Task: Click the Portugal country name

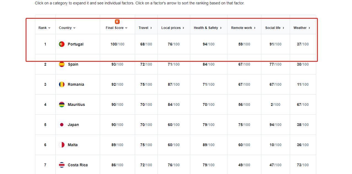Action: (76, 44)
